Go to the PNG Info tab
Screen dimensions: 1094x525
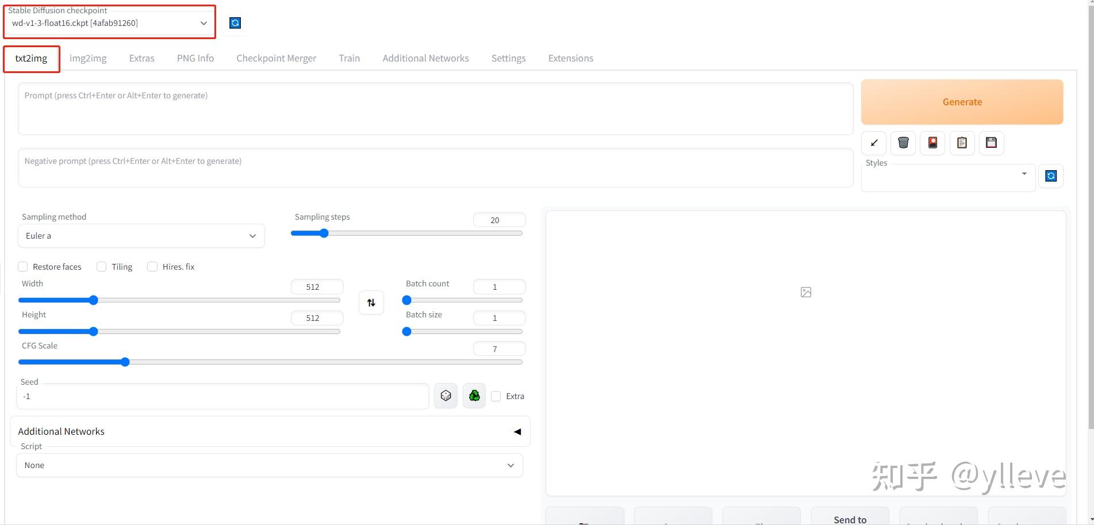click(195, 58)
